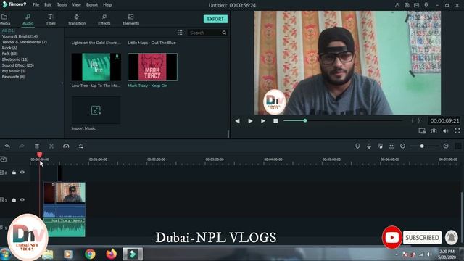Screen dimensions: 464x261
Task: Click the undo arrow in timeline toolbar
Action: (7, 146)
